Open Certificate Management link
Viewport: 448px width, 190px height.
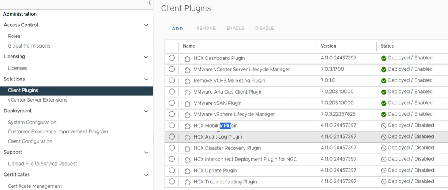(x=35, y=186)
